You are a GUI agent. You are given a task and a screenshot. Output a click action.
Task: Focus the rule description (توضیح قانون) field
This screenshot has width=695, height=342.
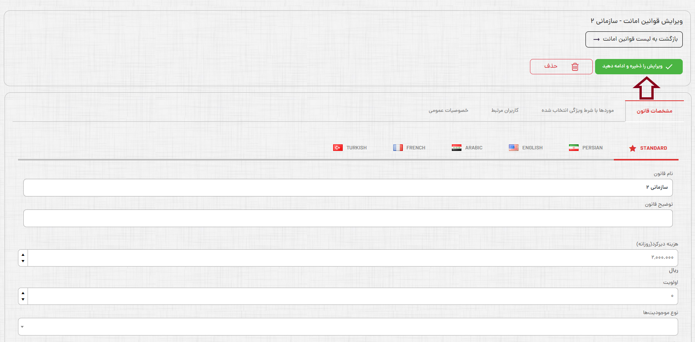348,218
